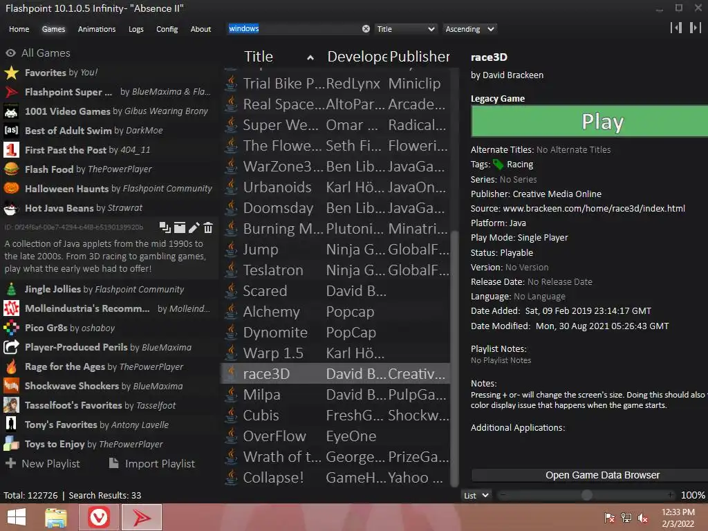Play the race3D game
The image size is (708, 531).
click(589, 122)
